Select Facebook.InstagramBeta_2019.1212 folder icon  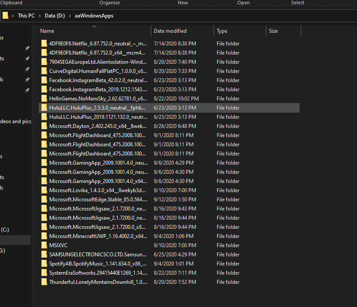[44, 90]
